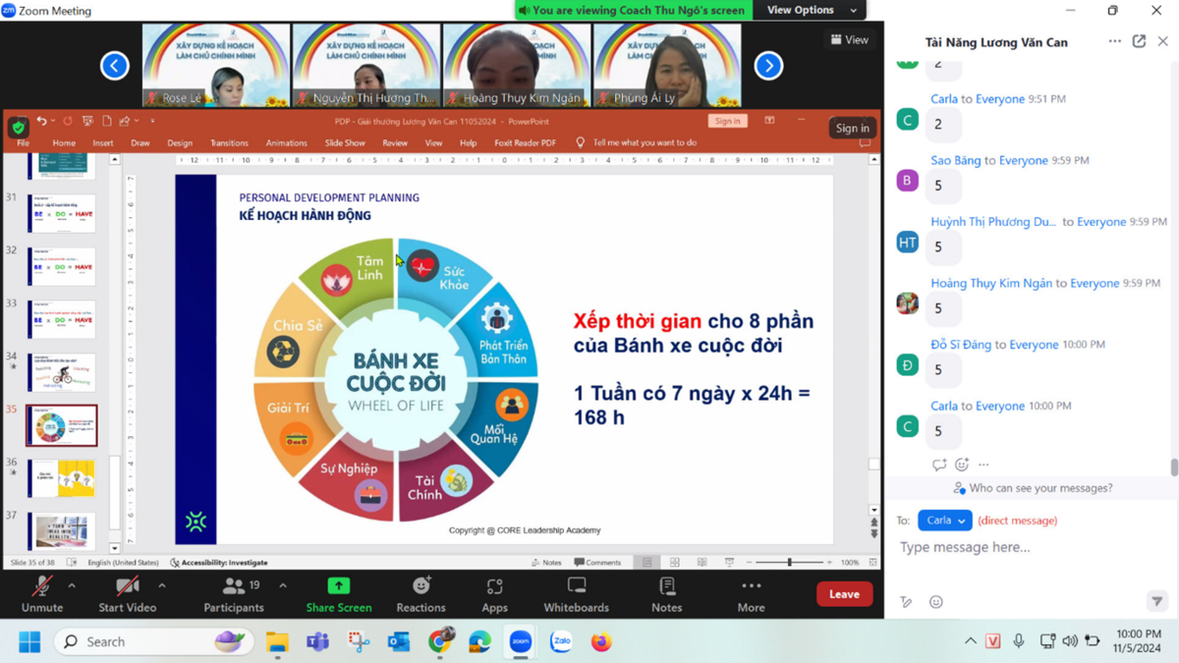Open chat text formatting options
Screen dimensions: 1179x663
click(907, 602)
